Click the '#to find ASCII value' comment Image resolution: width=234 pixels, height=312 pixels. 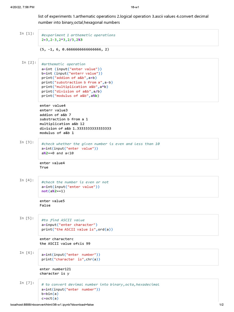point(63,220)
